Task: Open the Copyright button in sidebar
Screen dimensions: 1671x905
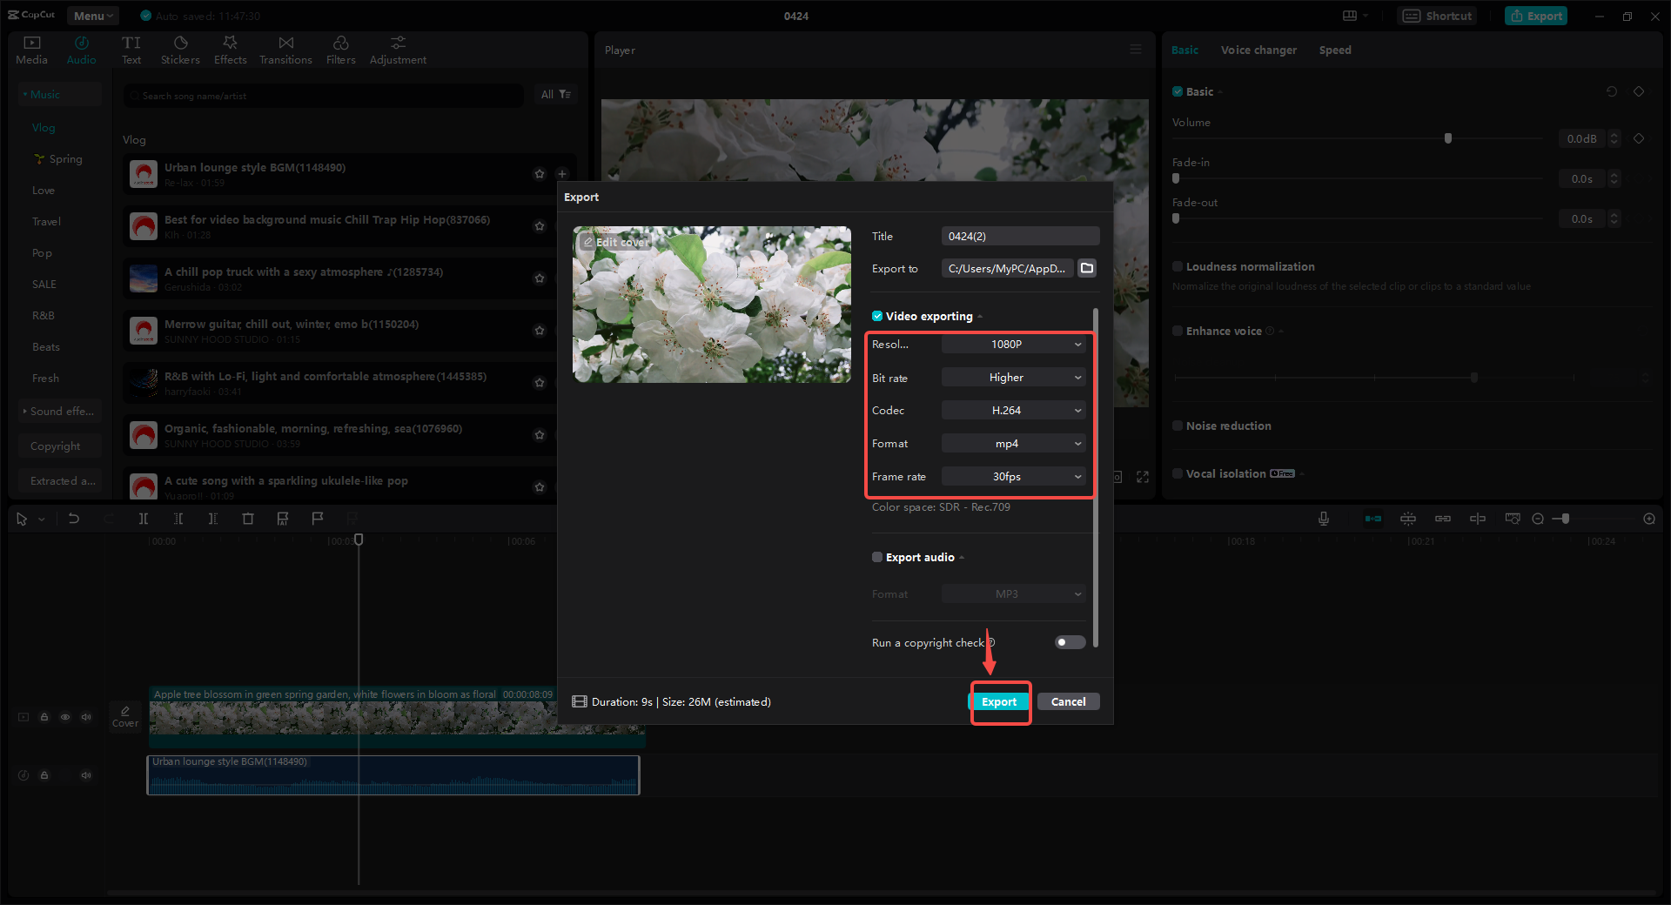Action: click(x=60, y=446)
